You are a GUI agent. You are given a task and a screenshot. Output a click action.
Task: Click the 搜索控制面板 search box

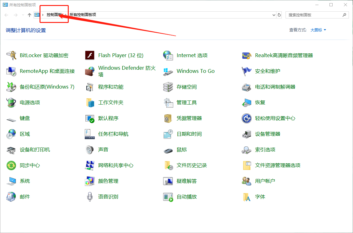coord(314,15)
